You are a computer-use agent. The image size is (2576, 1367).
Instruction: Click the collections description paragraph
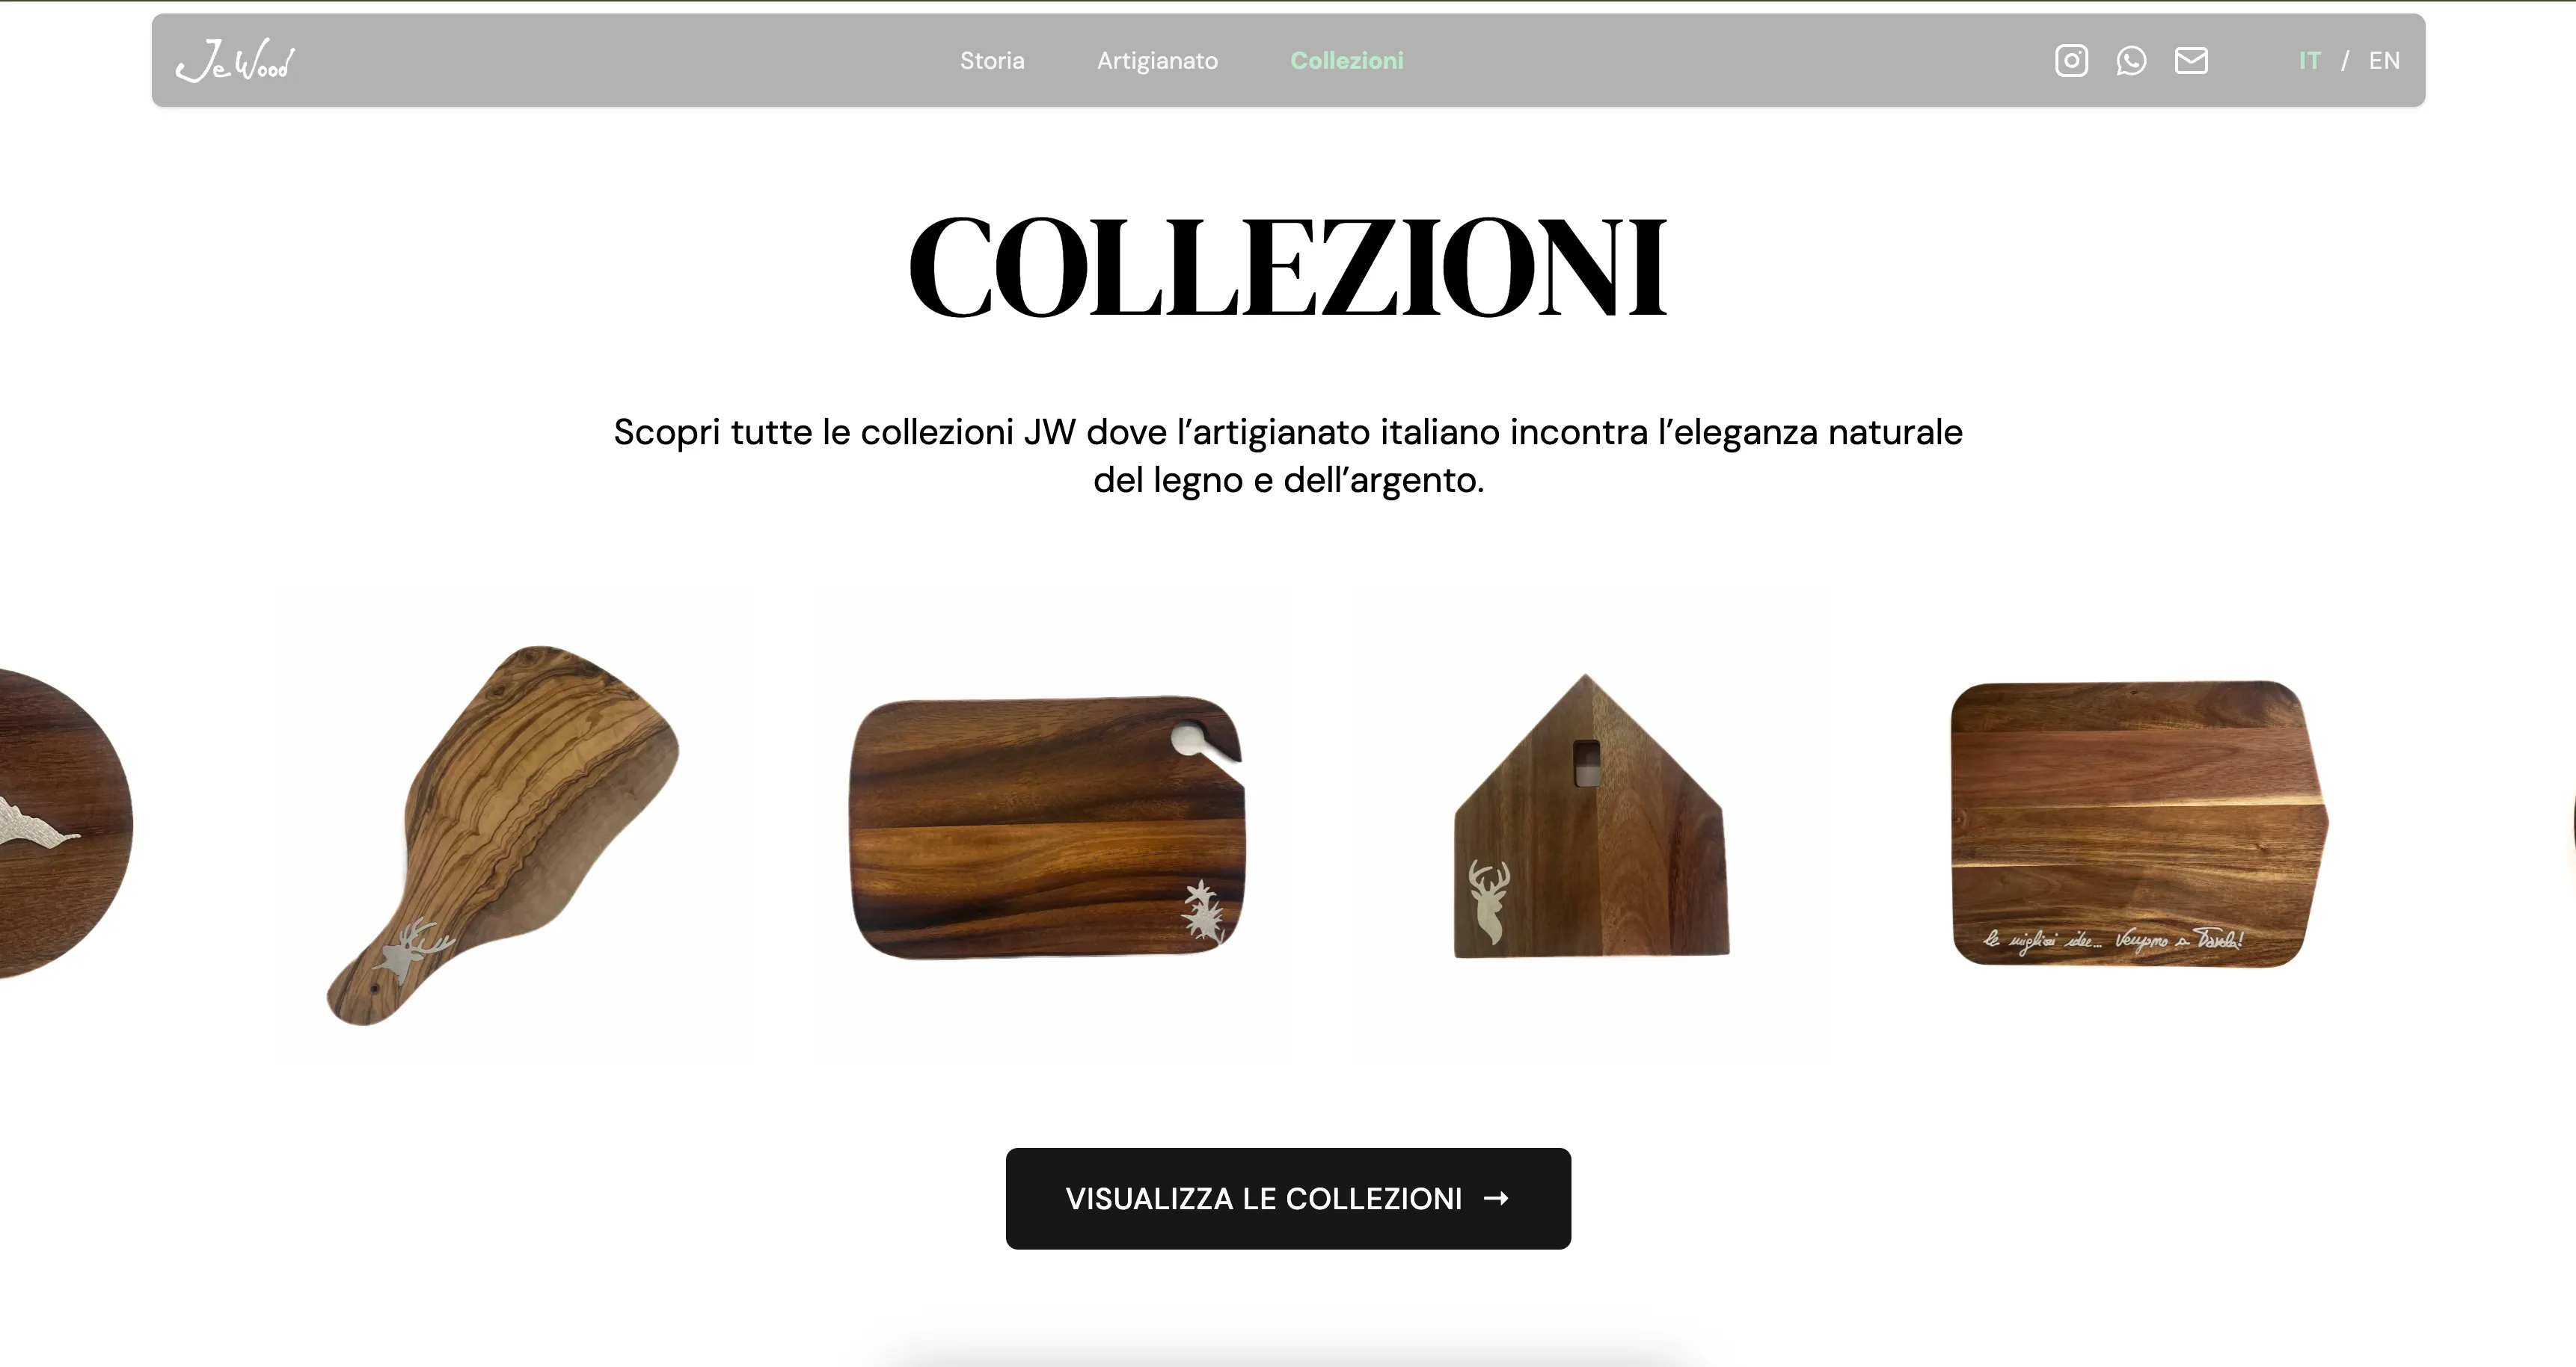click(x=1288, y=456)
